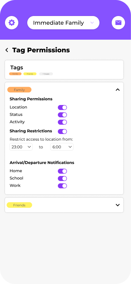Viewport: 131px width, 284px height.
Task: Open the 6:00 end time dropdown
Action: pyautogui.click(x=62, y=147)
